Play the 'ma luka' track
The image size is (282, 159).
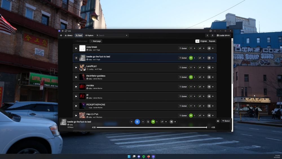(76, 87)
